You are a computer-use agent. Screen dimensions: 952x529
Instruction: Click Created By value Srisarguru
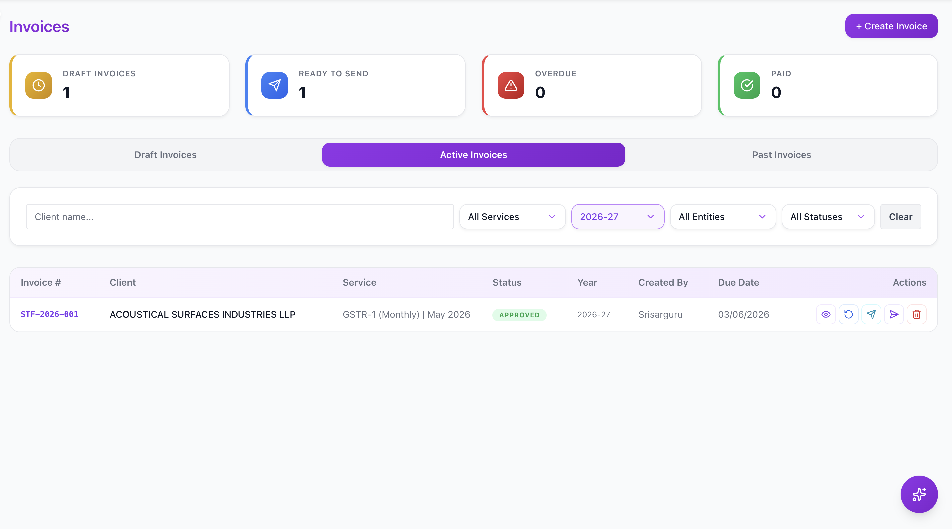[x=660, y=314]
